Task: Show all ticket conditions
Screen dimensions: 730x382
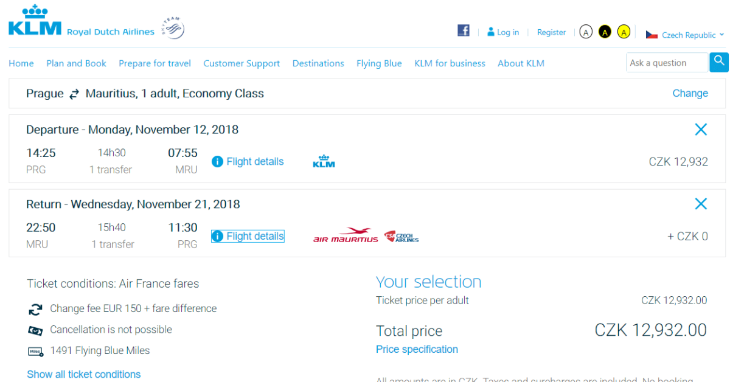Action: tap(83, 374)
